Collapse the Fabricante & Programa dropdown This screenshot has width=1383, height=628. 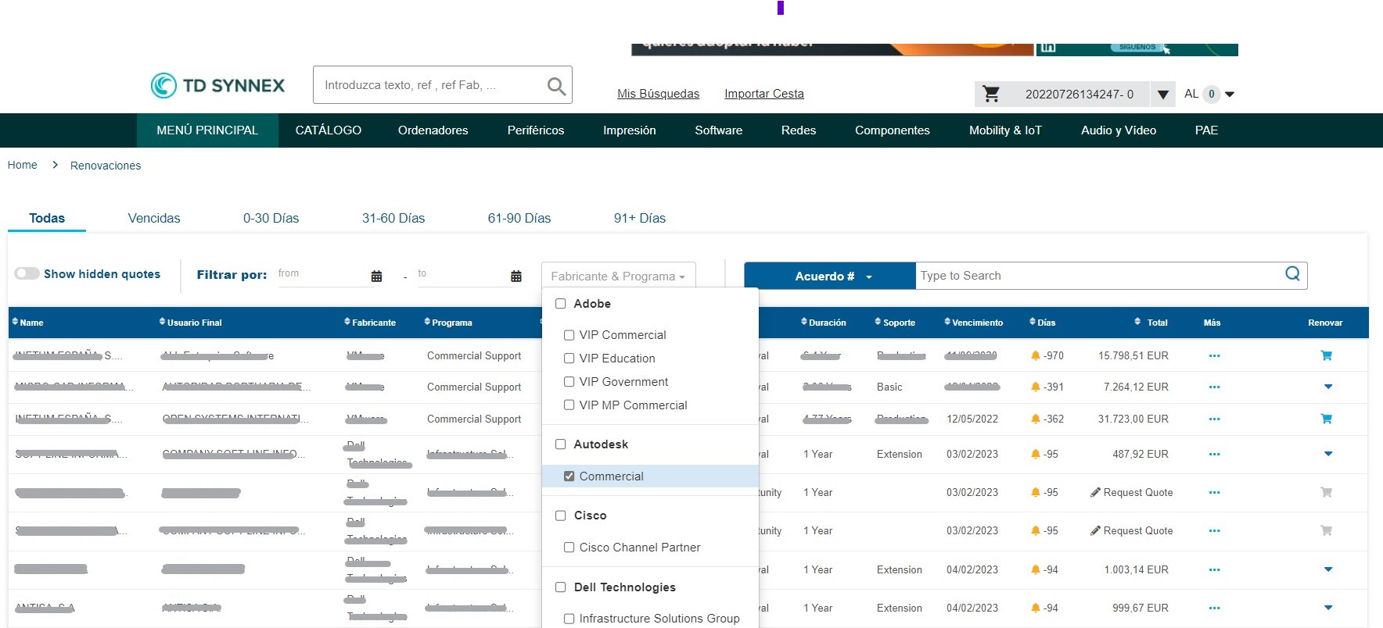tap(618, 276)
